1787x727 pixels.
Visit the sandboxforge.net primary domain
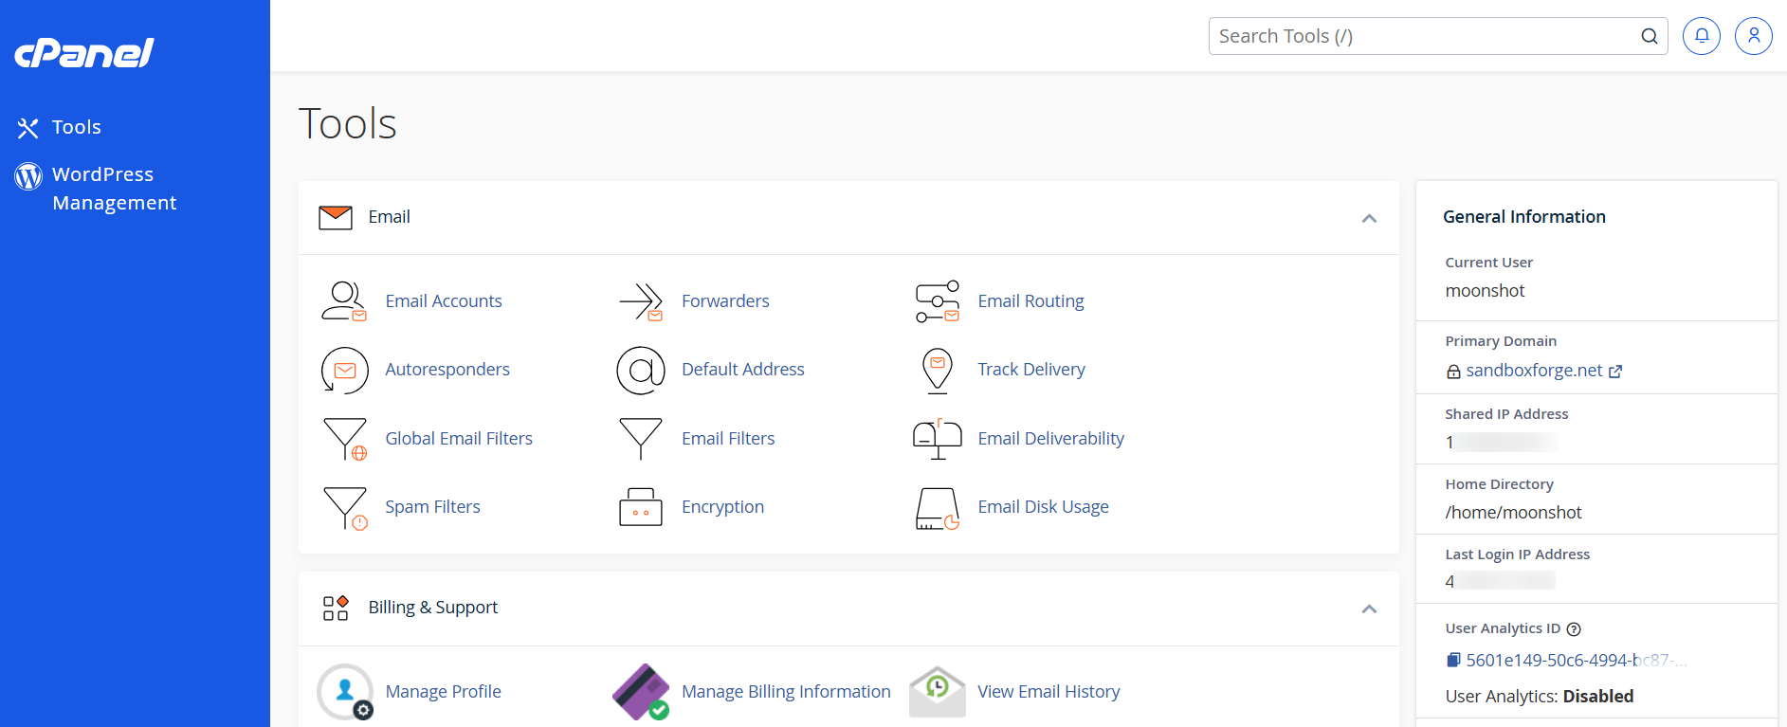pyautogui.click(x=1534, y=371)
